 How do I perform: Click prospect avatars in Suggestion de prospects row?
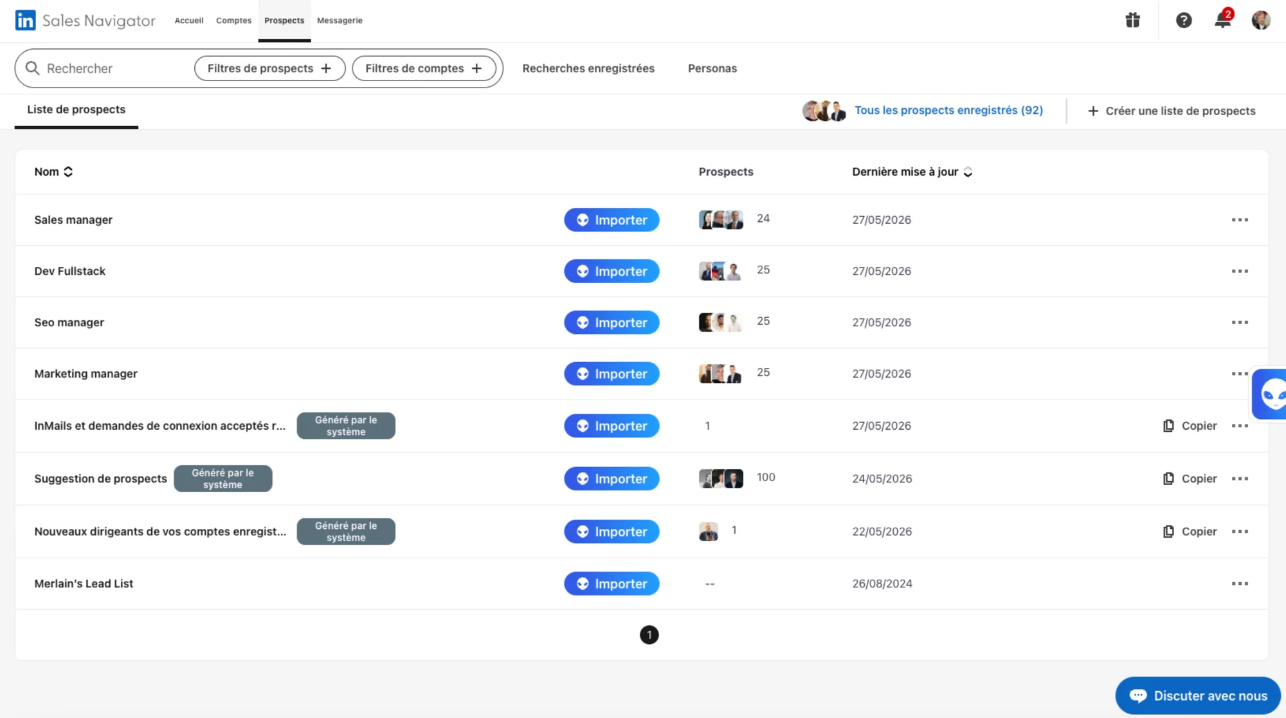[x=721, y=479]
